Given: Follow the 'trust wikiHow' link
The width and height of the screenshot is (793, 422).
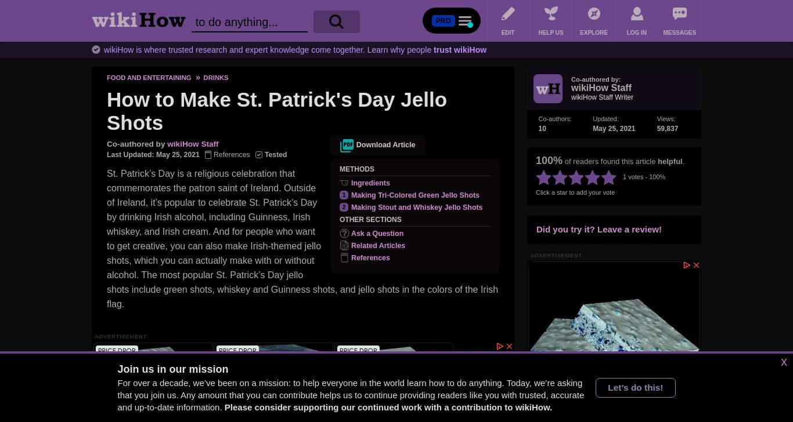Looking at the screenshot, I should coord(460,50).
